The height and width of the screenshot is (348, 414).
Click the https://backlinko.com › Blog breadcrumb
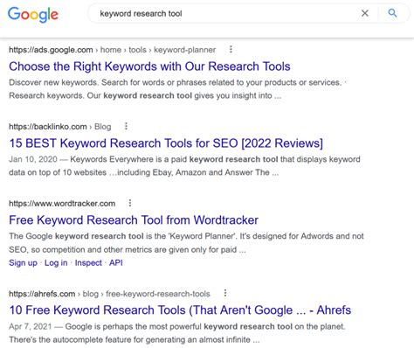point(60,127)
